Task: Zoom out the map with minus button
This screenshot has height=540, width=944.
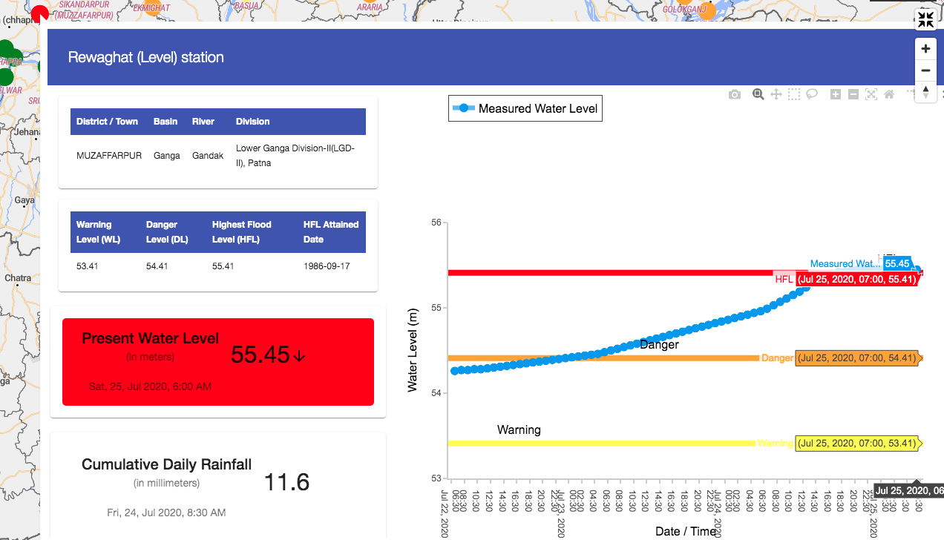Action: coord(925,70)
